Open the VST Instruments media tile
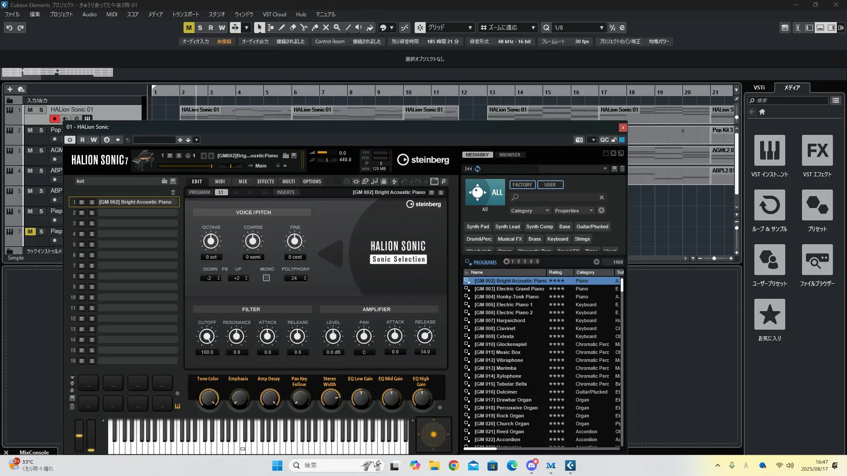This screenshot has height=476, width=847. [x=769, y=151]
